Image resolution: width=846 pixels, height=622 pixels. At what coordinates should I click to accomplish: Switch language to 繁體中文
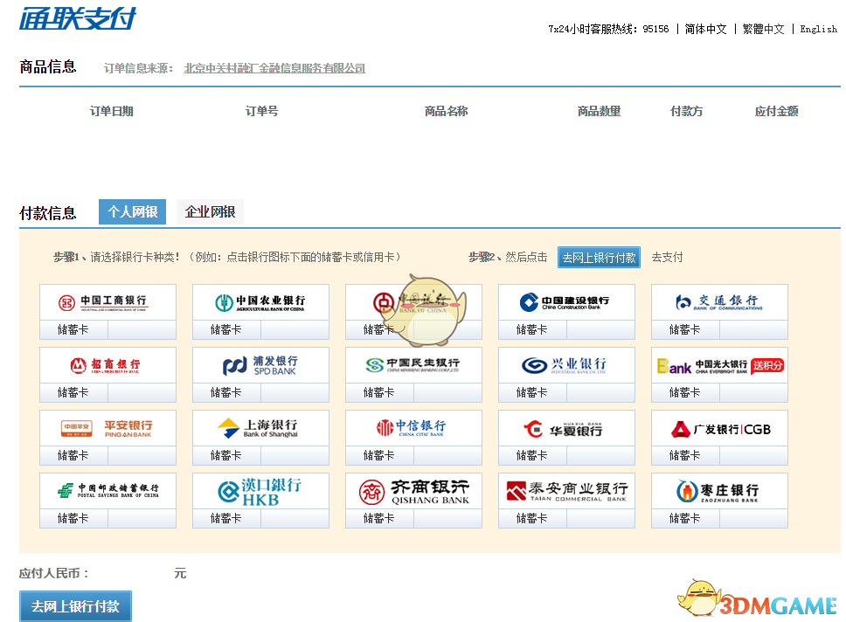click(763, 29)
